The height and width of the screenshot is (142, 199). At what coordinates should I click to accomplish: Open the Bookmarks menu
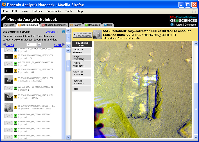coord(53,11)
